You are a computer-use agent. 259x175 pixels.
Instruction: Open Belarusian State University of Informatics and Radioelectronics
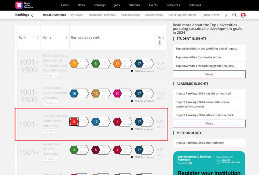coord(55,63)
